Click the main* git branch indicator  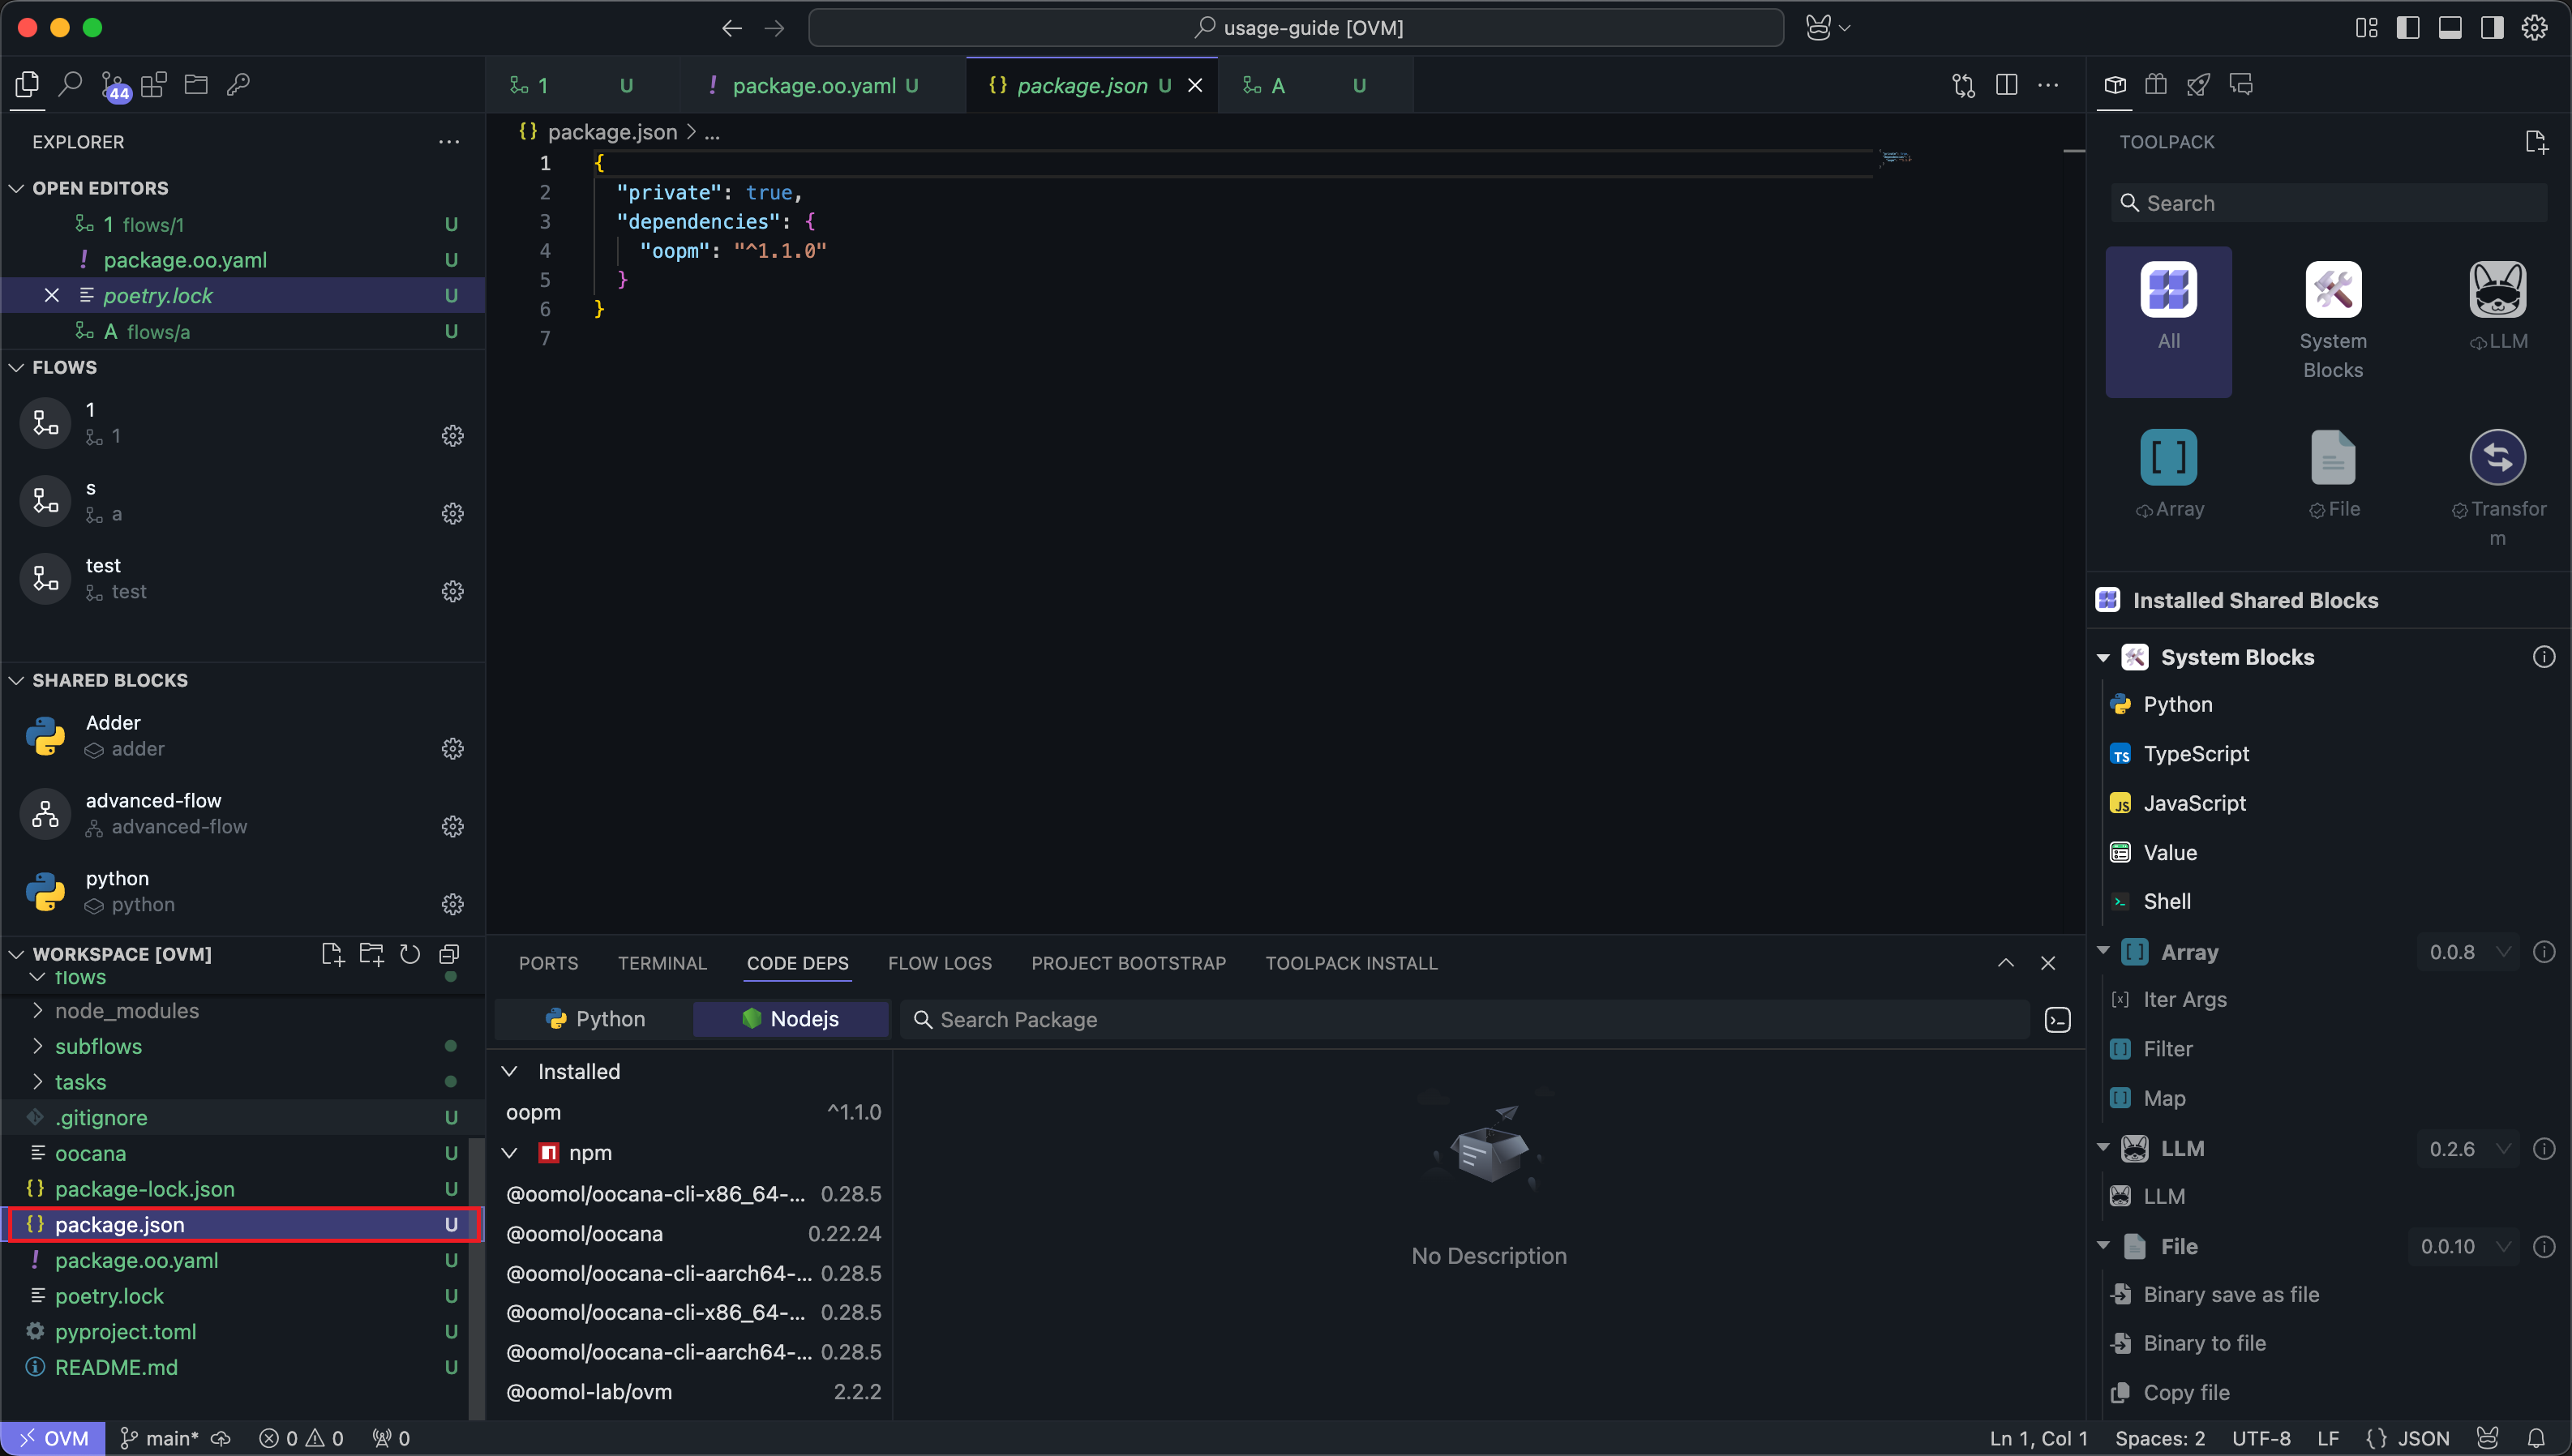click(x=160, y=1438)
